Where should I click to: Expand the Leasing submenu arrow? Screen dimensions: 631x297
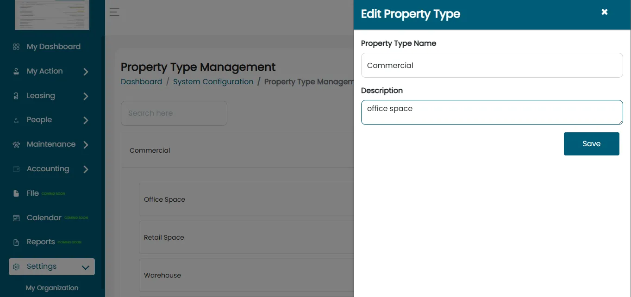[x=86, y=96]
